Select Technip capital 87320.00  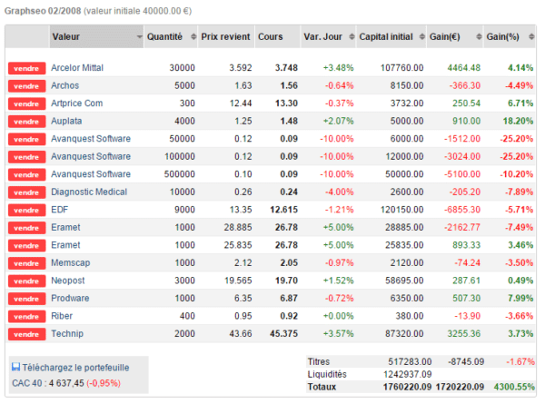[x=404, y=333]
